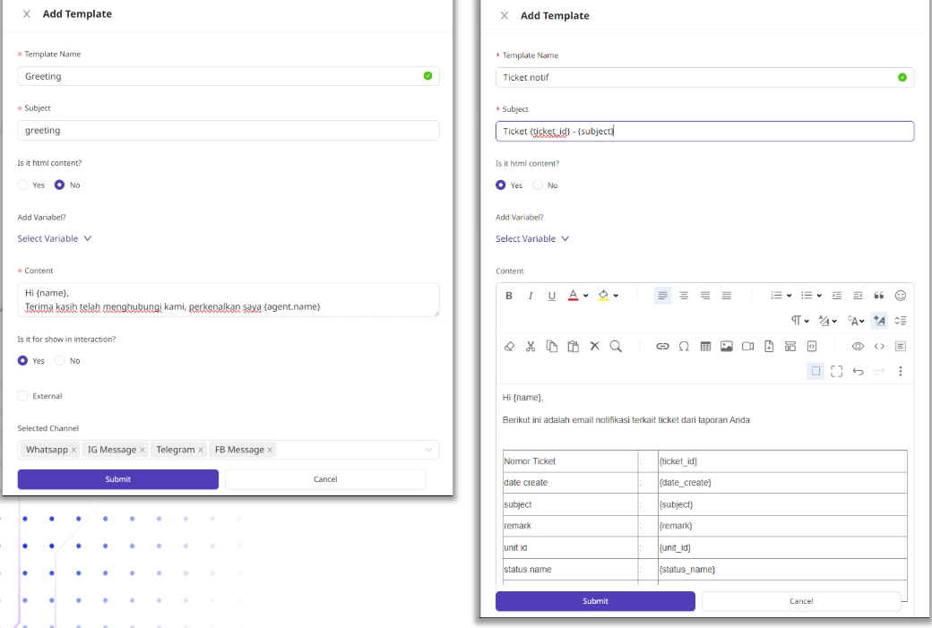Switch the editor to source code view

[x=879, y=347]
